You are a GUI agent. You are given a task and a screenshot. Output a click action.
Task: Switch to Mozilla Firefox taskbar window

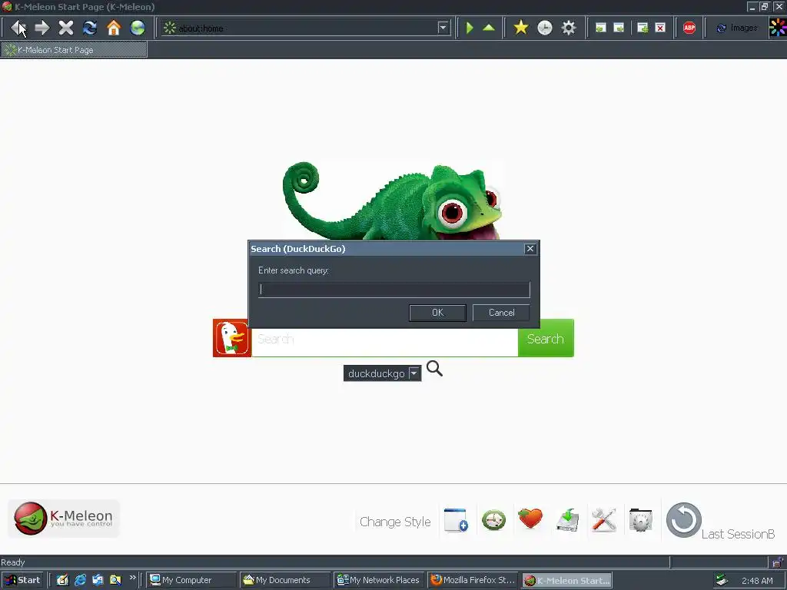(x=473, y=580)
